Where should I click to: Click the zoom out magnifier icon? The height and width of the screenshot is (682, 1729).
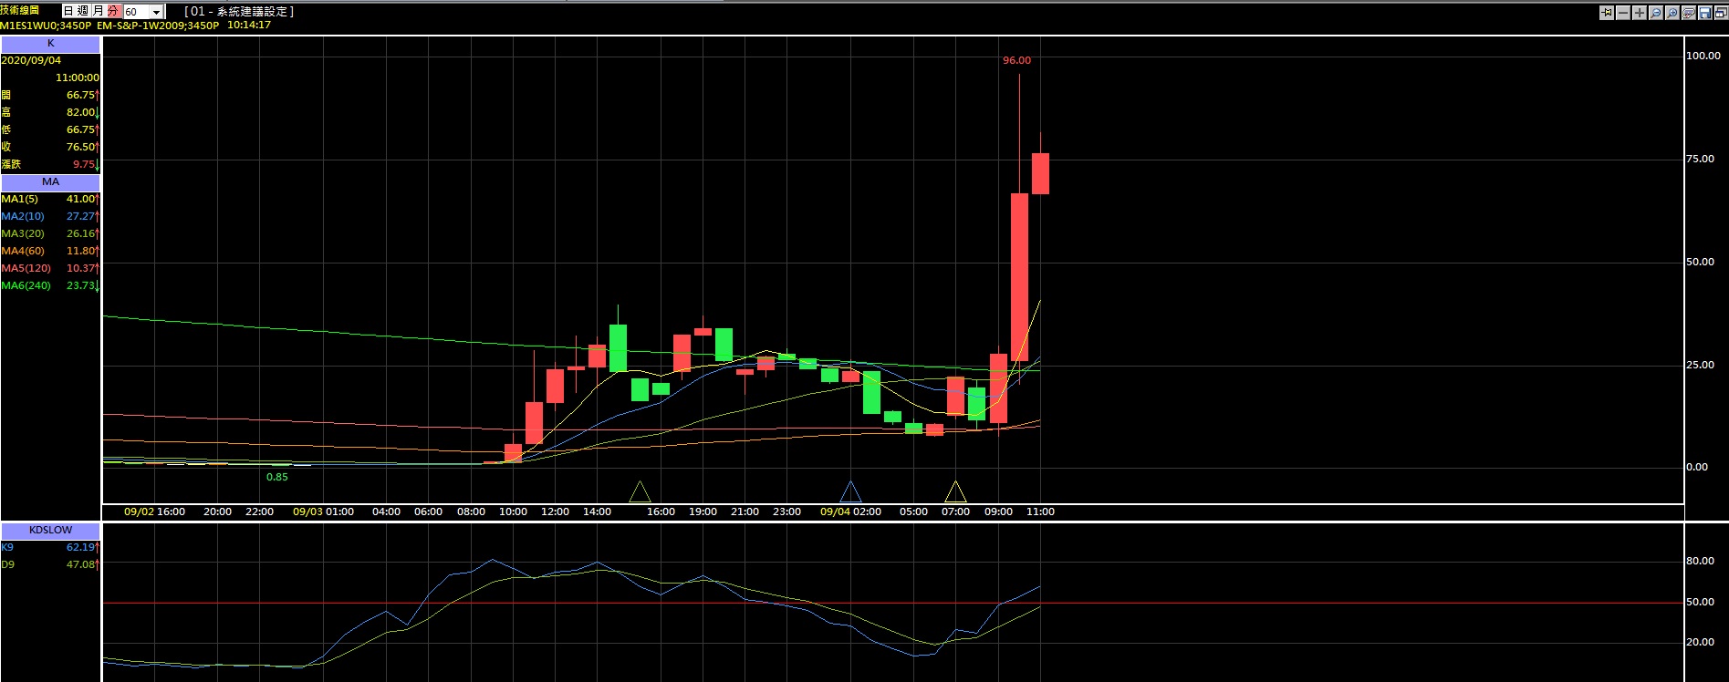coord(1656,13)
